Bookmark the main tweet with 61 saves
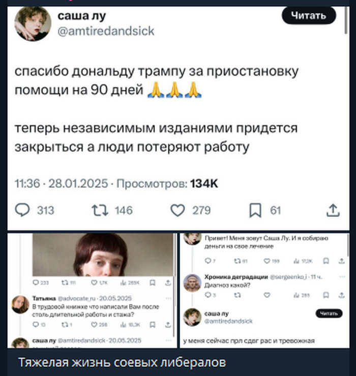Image resolution: width=356 pixels, height=376 pixels. (255, 210)
